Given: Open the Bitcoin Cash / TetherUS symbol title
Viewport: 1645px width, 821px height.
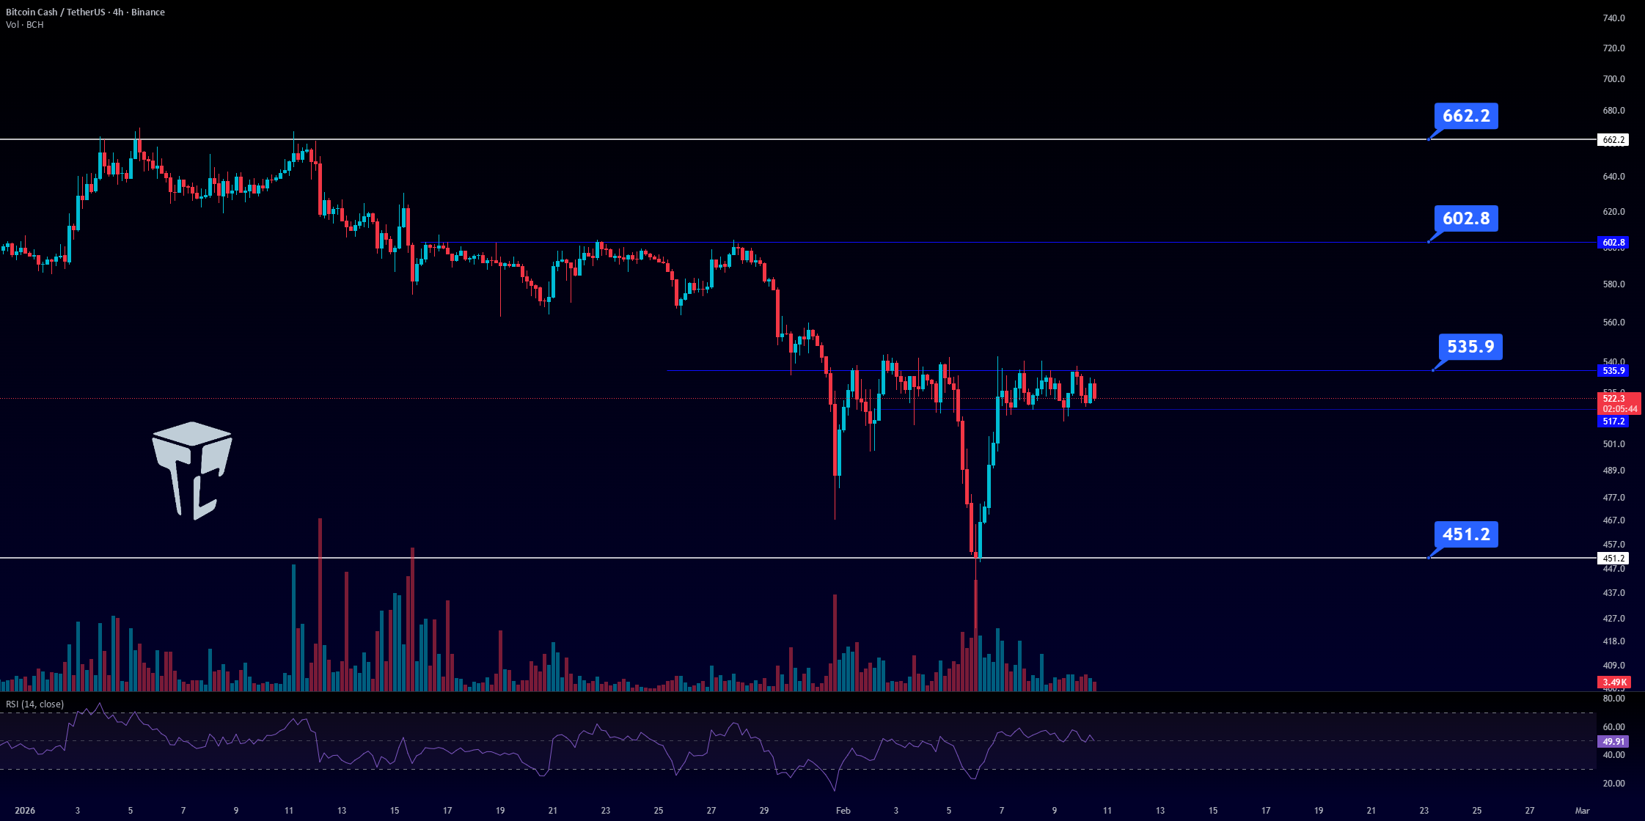Looking at the screenshot, I should 85,12.
